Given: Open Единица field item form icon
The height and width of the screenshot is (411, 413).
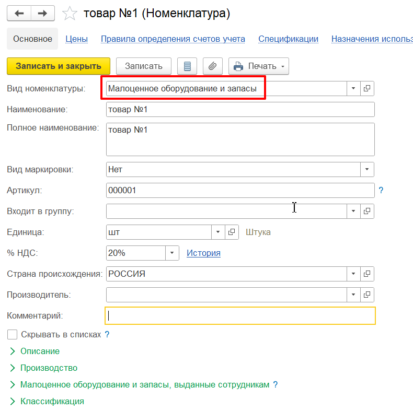Looking at the screenshot, I should (232, 232).
